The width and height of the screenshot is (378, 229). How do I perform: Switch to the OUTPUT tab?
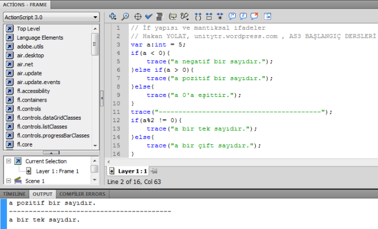point(43,194)
